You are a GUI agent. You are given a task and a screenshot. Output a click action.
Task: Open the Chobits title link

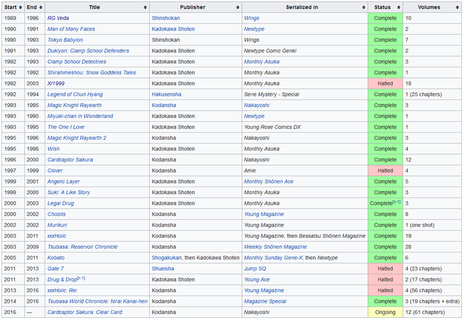click(x=56, y=214)
